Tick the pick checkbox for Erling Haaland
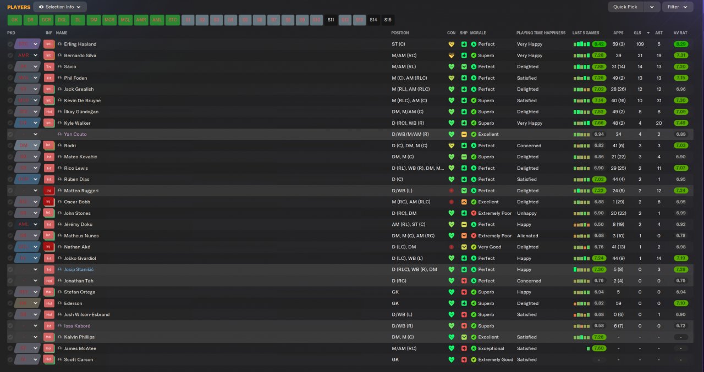Screen dimensions: 704x372 coord(10,44)
